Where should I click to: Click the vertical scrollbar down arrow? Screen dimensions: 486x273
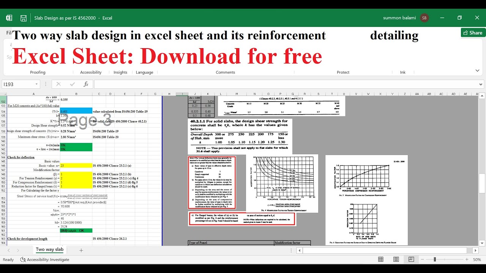482,243
